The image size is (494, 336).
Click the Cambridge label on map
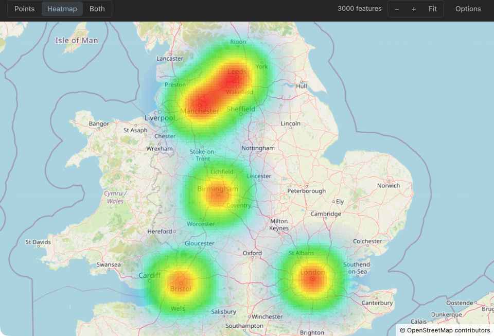[x=326, y=214]
